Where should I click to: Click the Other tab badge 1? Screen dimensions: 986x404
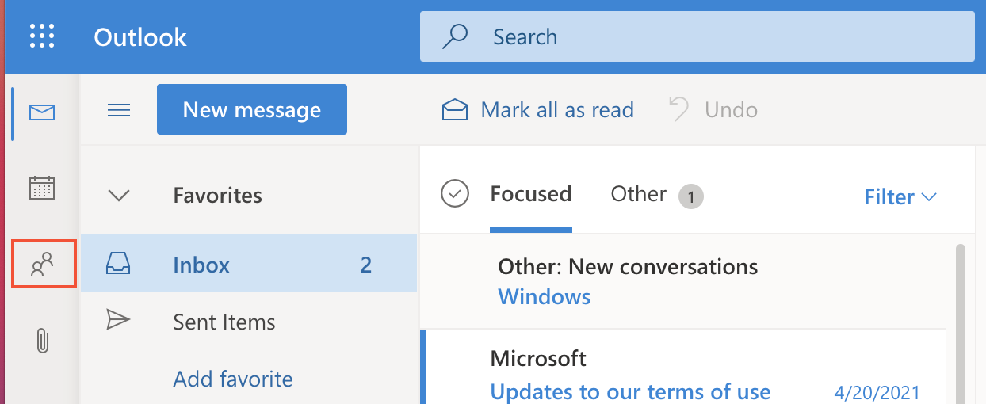pyautogui.click(x=691, y=196)
